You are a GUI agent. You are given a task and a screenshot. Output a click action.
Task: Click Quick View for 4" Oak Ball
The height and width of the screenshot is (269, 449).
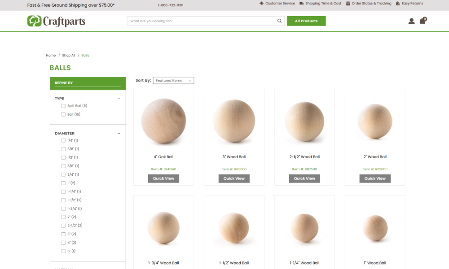click(163, 178)
